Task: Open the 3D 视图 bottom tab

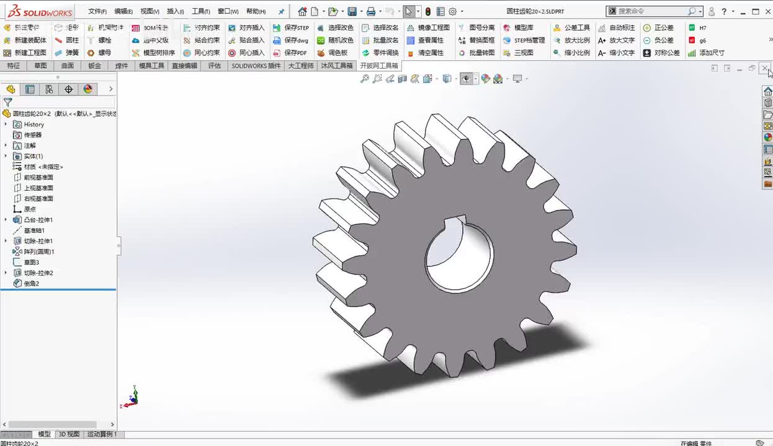Action: pyautogui.click(x=69, y=434)
